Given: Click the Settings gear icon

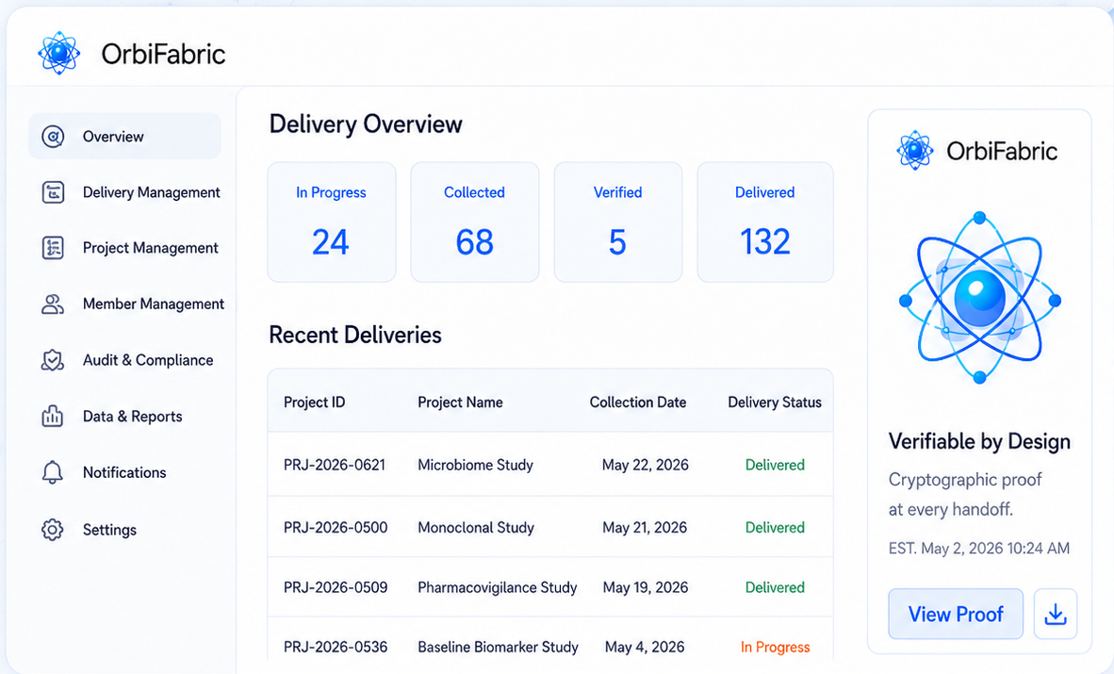Looking at the screenshot, I should coord(53,530).
